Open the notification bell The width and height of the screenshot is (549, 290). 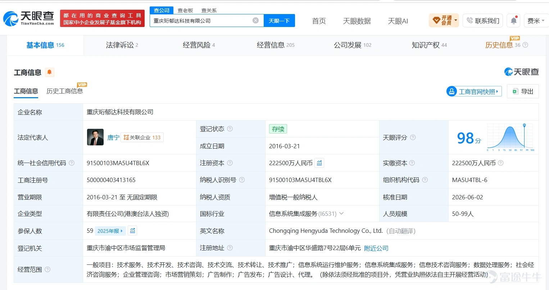click(x=514, y=21)
